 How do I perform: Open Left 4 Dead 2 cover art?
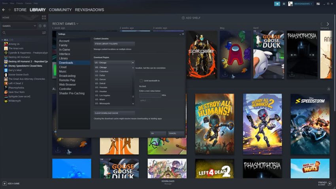click(215, 169)
